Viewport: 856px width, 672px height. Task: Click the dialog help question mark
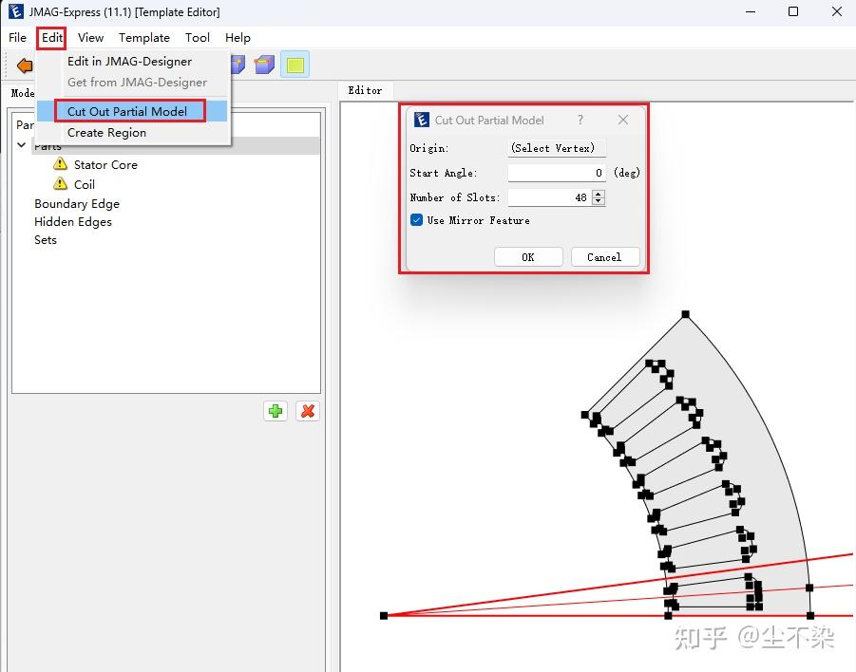pos(580,121)
